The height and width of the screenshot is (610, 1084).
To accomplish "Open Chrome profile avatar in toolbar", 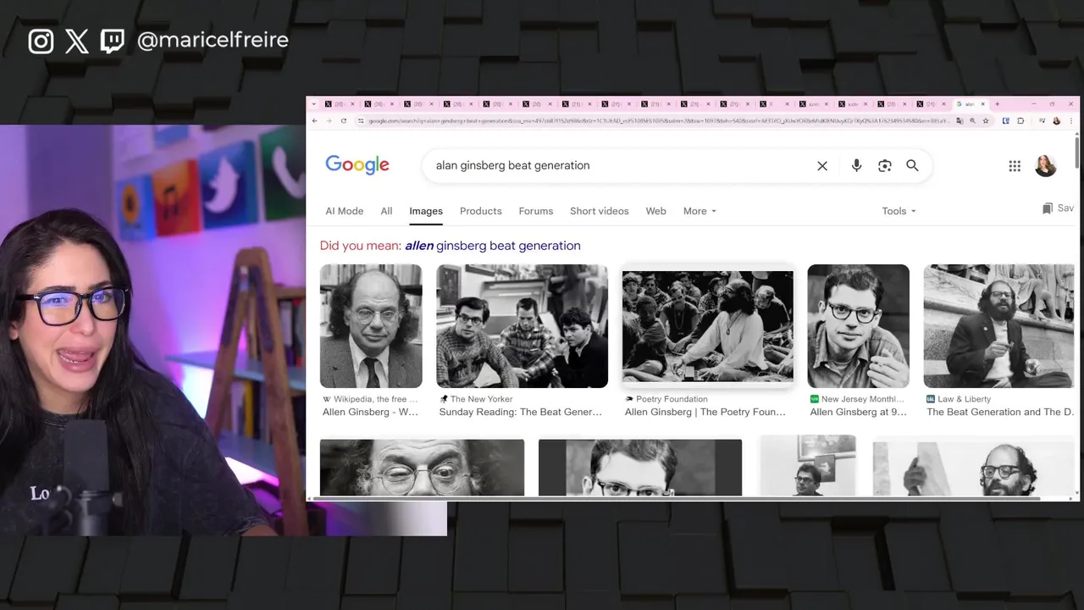I will point(1056,121).
